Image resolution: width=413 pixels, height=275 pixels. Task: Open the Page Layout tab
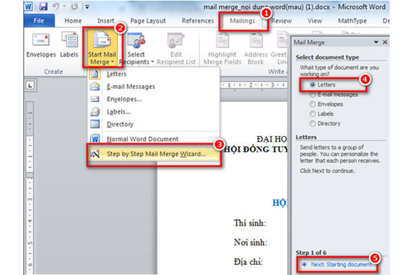tap(148, 21)
